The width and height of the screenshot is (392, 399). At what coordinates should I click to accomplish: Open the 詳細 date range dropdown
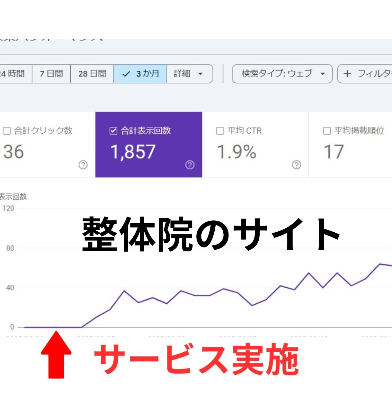[189, 74]
